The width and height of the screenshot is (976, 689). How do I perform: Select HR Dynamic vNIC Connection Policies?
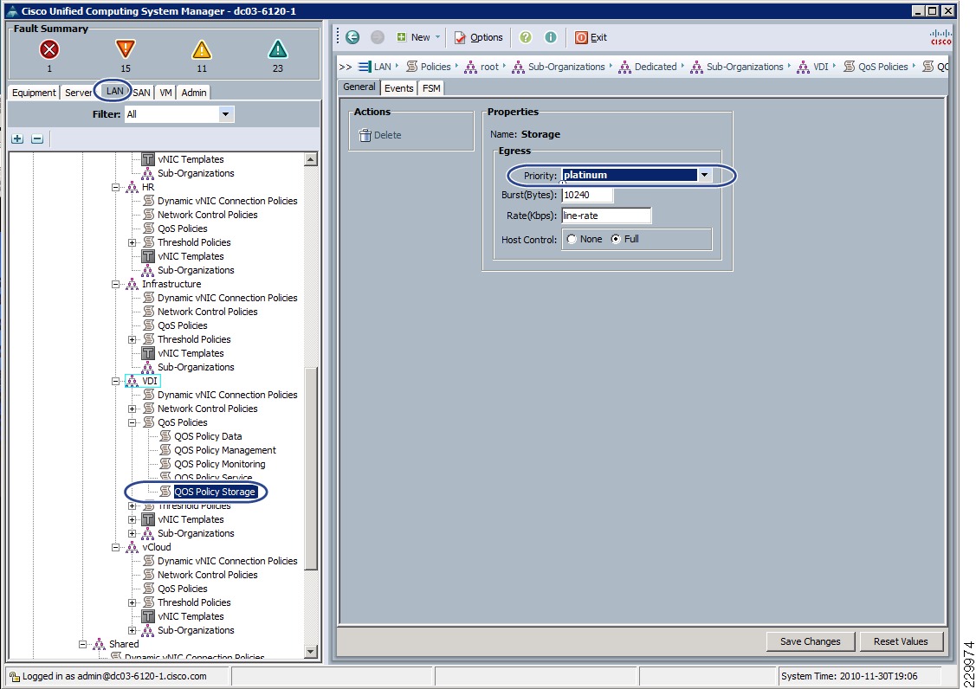pyautogui.click(x=227, y=201)
